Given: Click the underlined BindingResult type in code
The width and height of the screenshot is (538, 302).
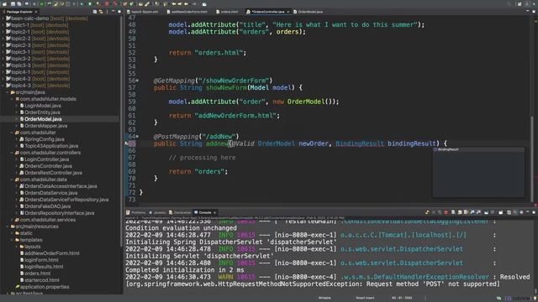Looking at the screenshot, I should (x=360, y=143).
